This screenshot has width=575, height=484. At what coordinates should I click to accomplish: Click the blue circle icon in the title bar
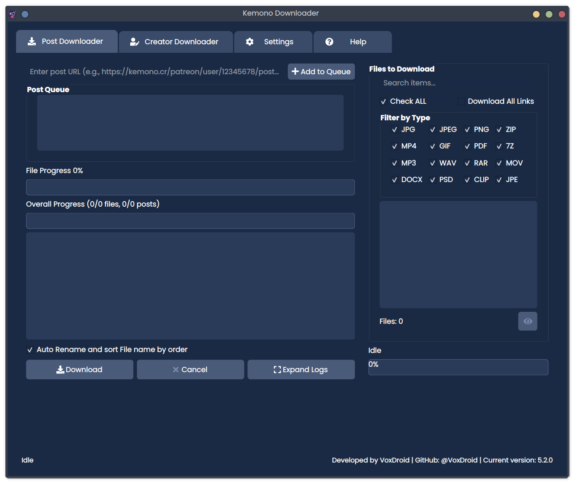(x=25, y=14)
